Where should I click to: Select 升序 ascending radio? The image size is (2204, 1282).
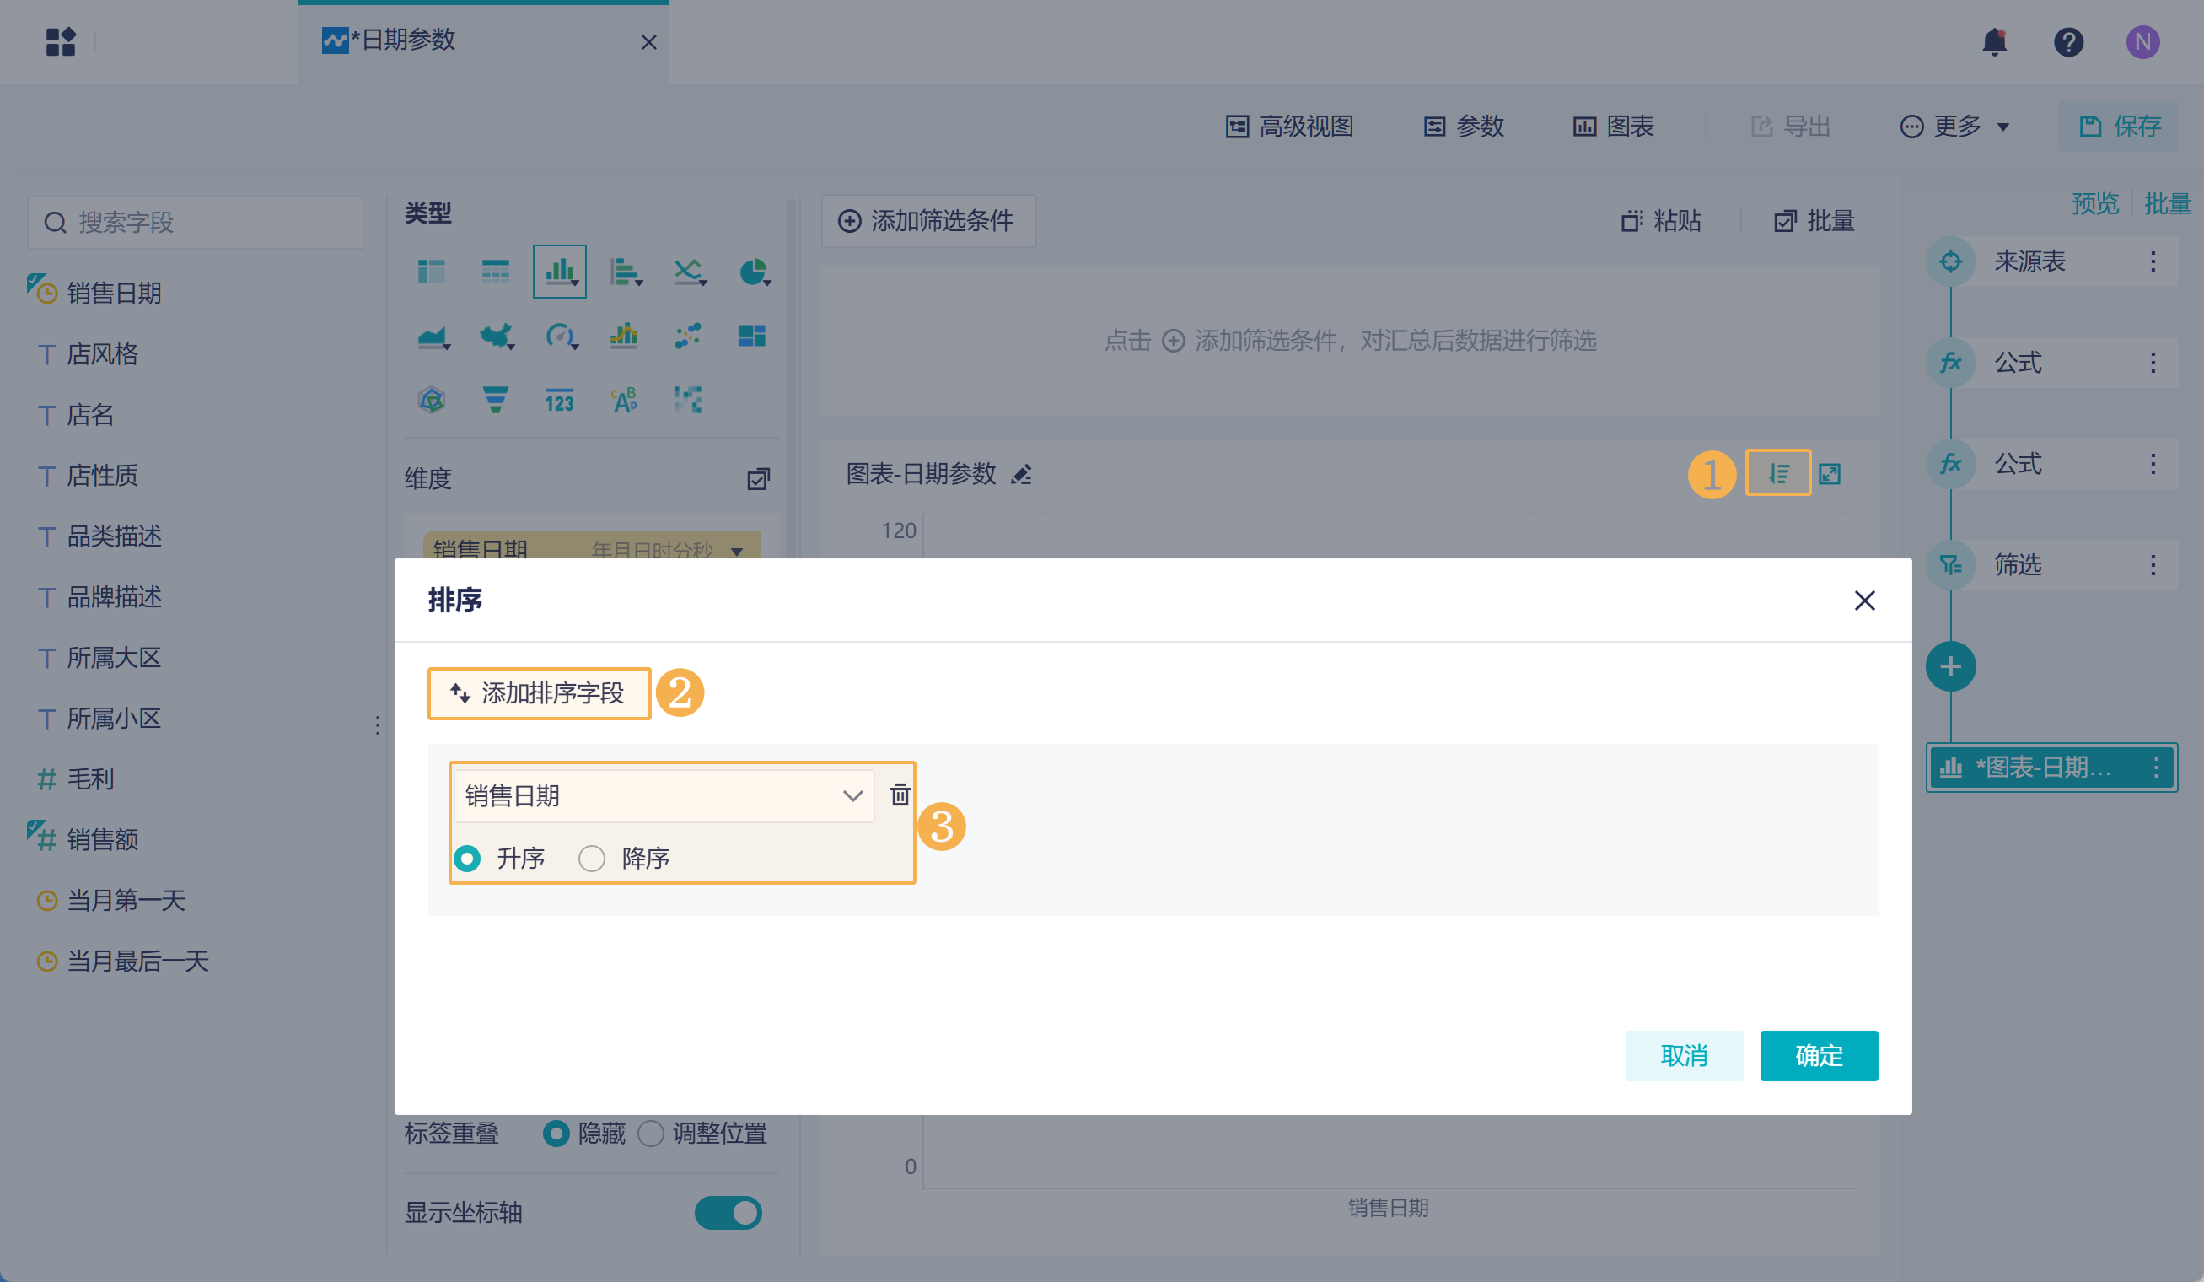pyautogui.click(x=468, y=859)
